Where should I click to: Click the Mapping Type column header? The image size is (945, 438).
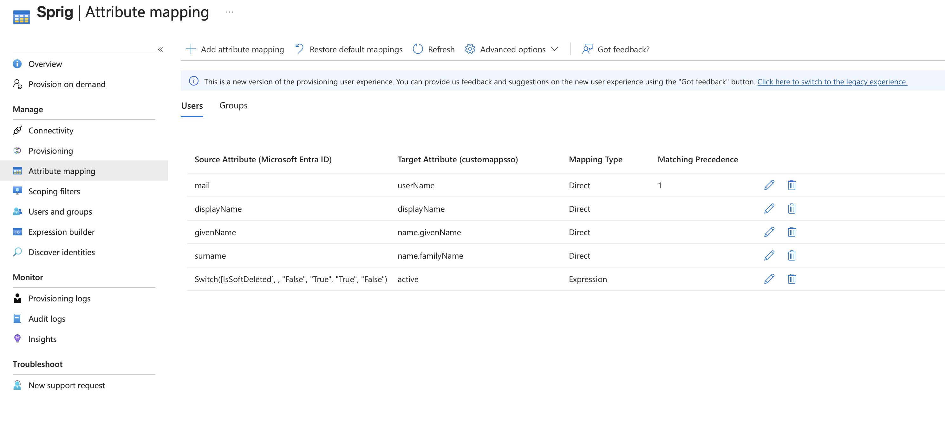pyautogui.click(x=596, y=159)
